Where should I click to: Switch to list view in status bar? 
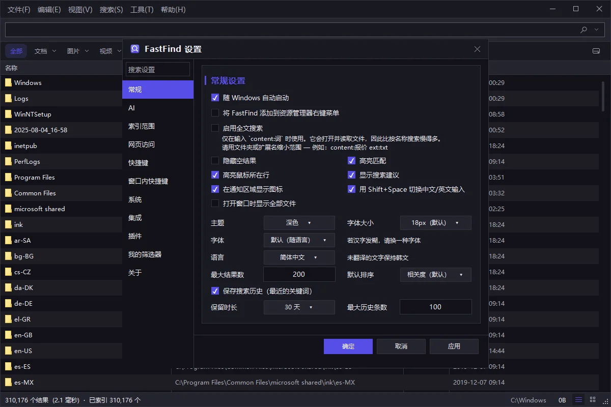(x=578, y=400)
